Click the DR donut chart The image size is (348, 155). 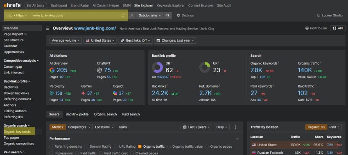(x=157, y=67)
